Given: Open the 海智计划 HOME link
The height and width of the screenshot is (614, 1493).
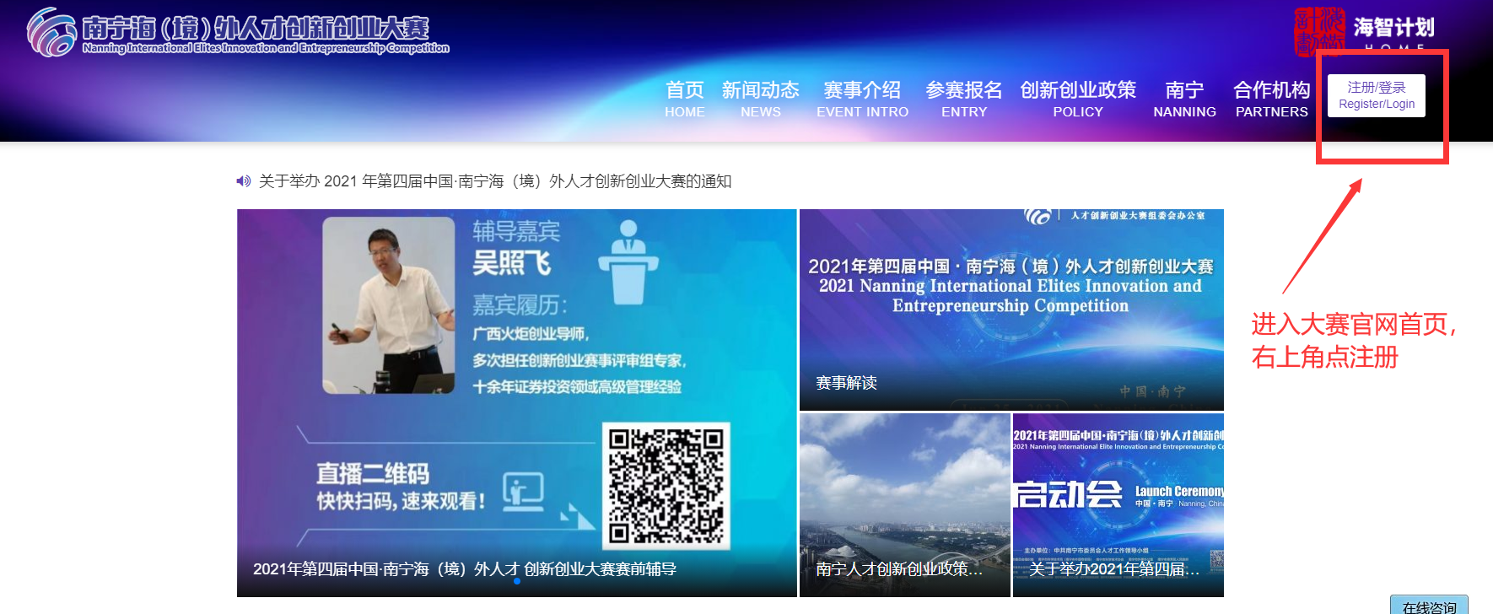Looking at the screenshot, I should click(1365, 32).
